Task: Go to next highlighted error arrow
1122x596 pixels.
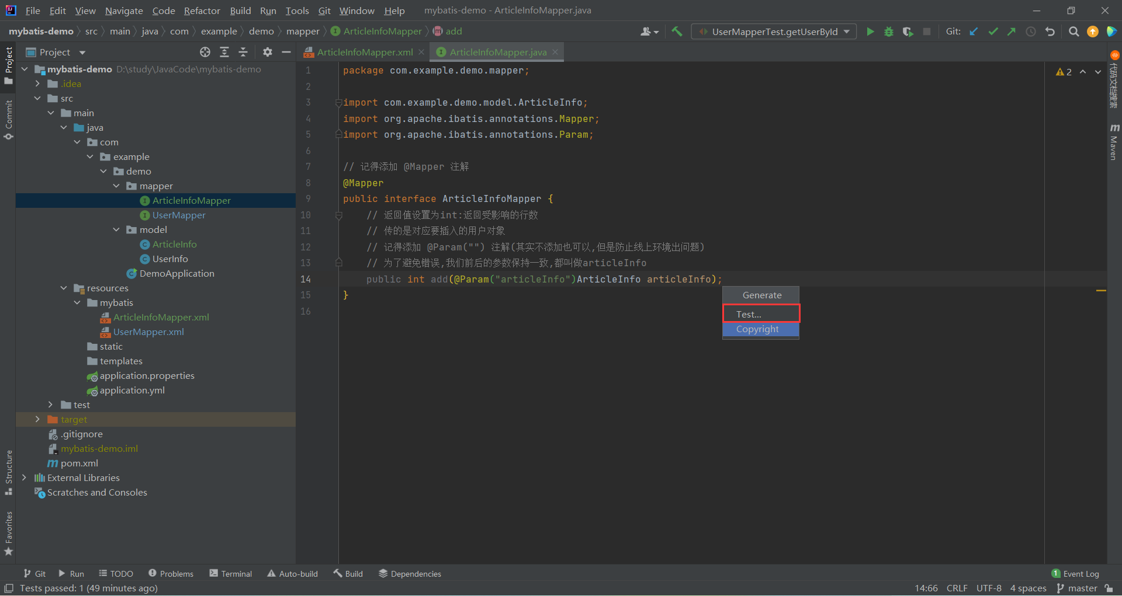Action: coord(1098,72)
